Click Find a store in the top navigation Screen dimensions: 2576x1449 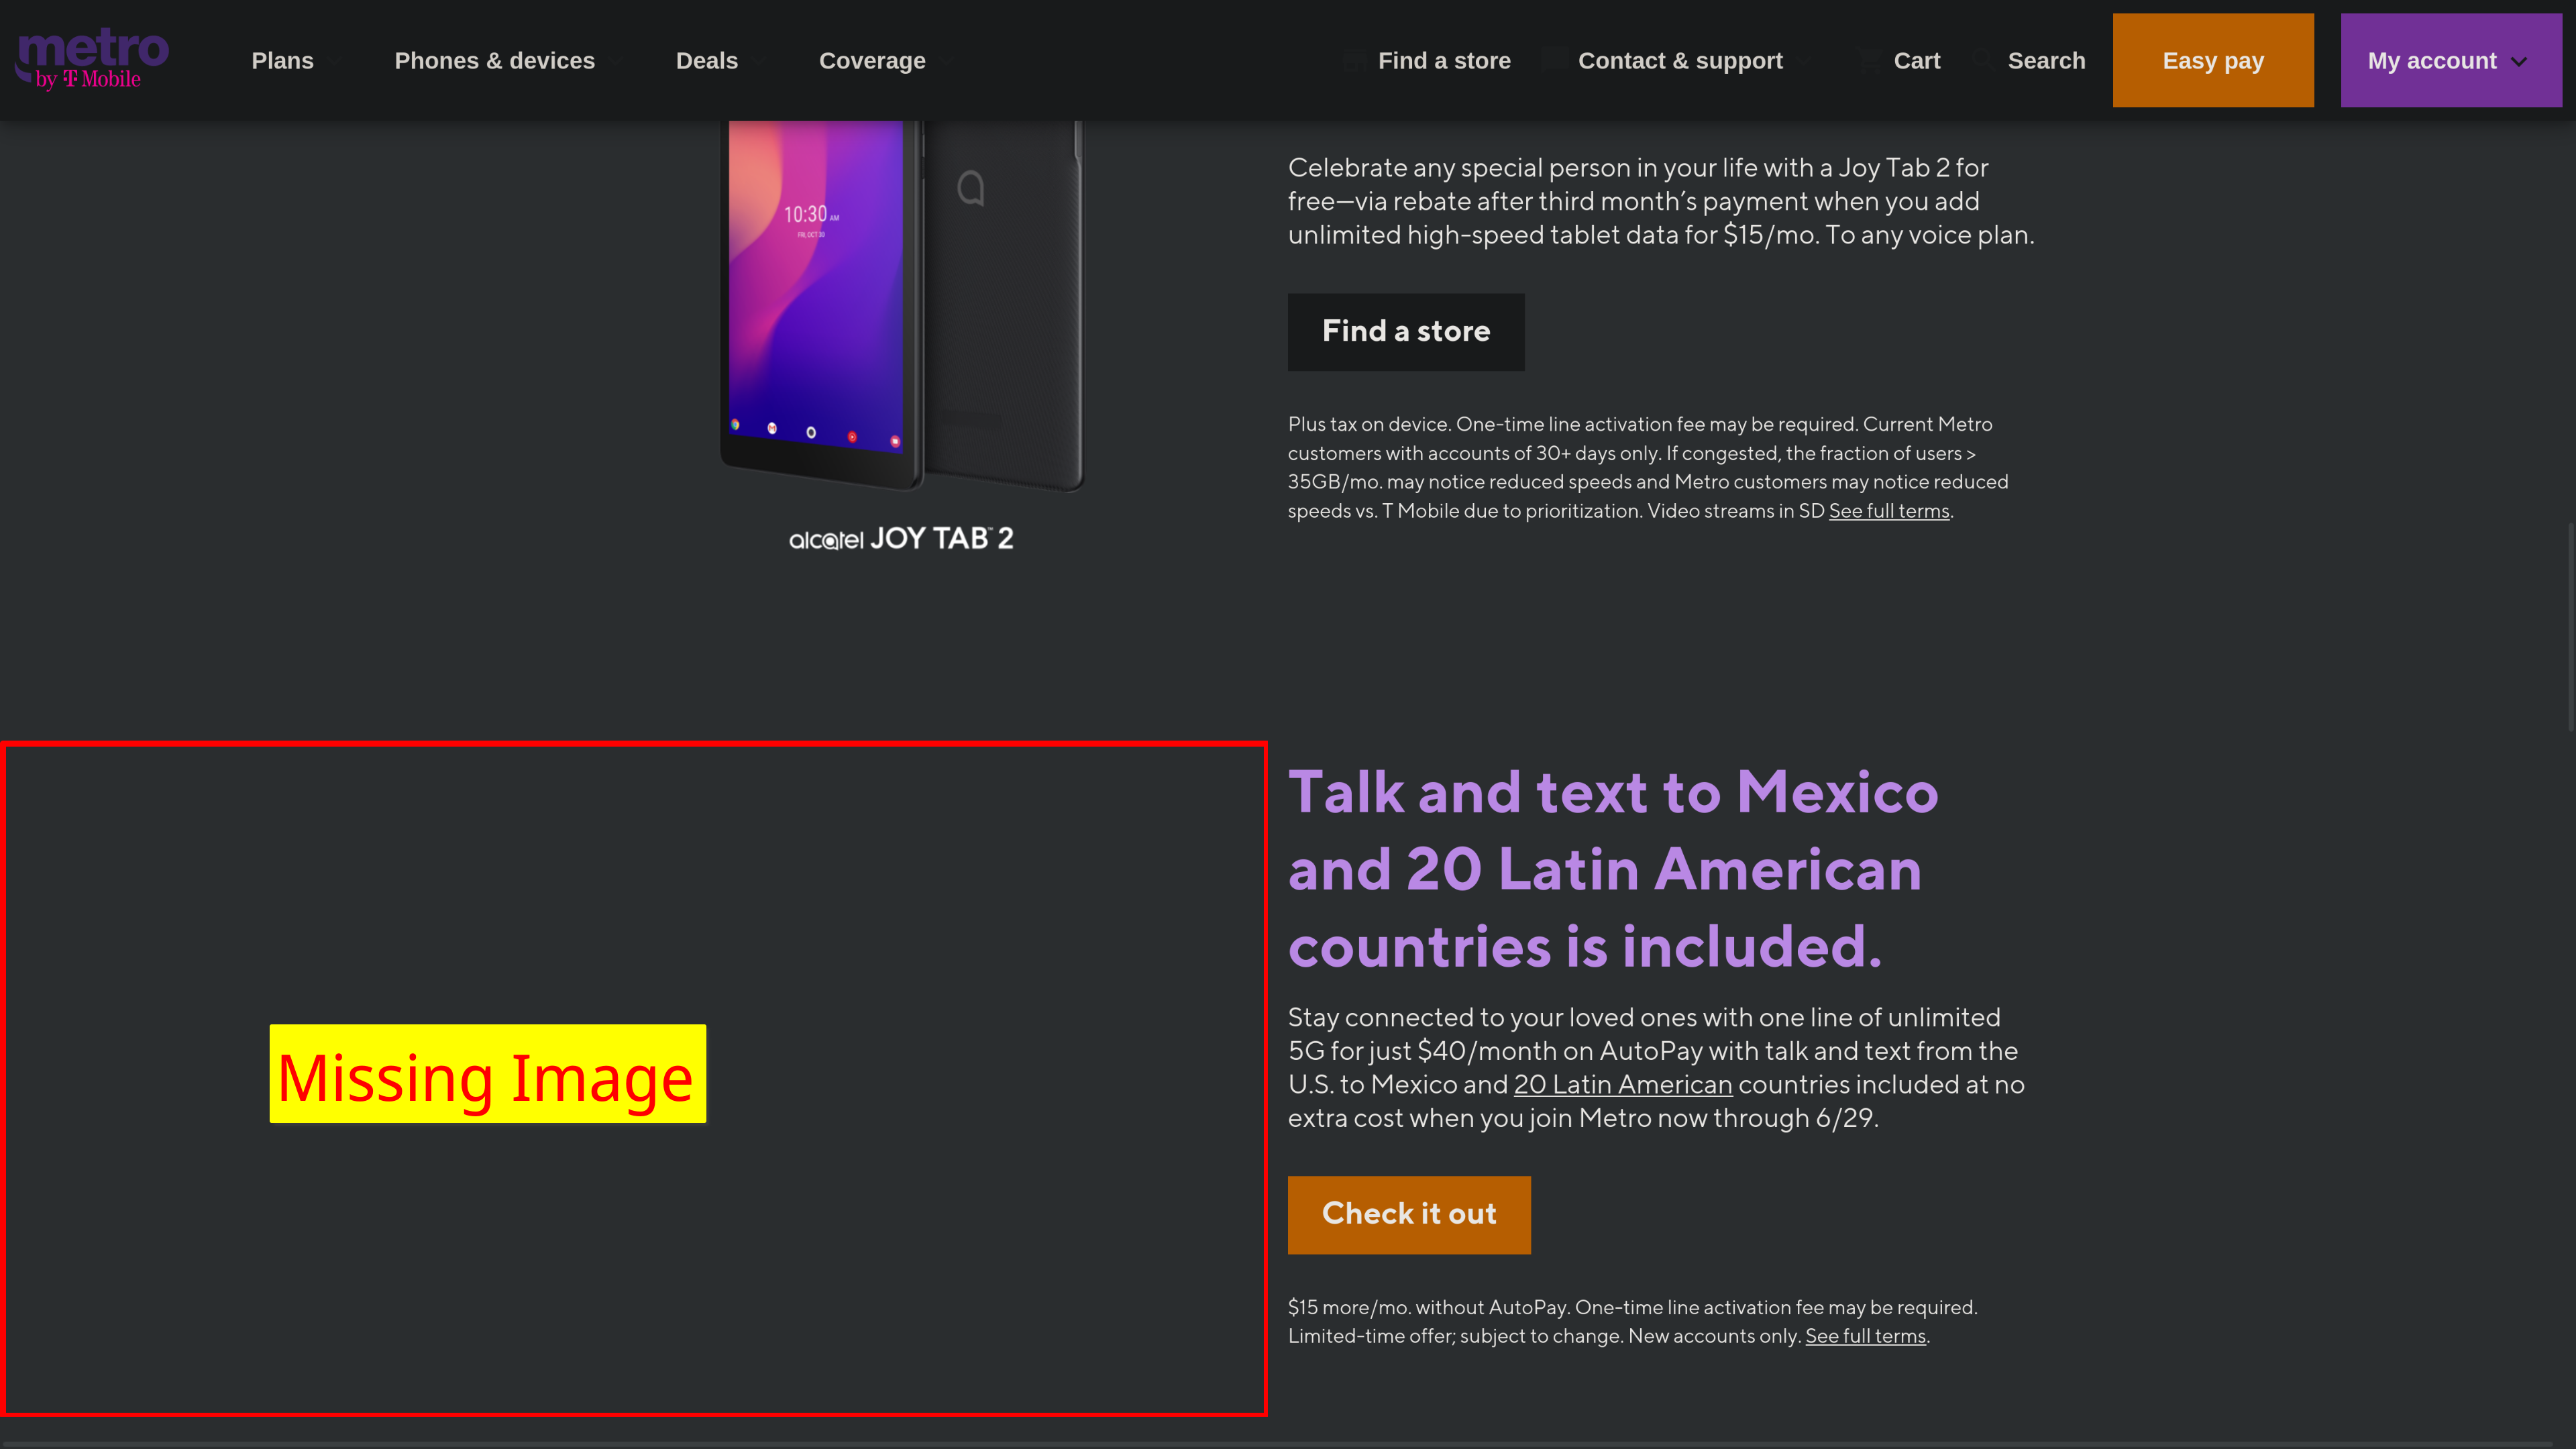click(x=1444, y=61)
